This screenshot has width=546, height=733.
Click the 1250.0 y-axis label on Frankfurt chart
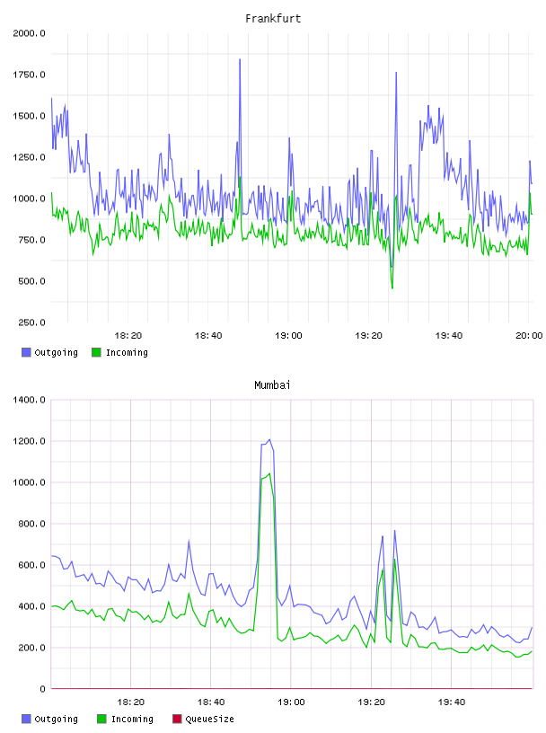pos(29,157)
